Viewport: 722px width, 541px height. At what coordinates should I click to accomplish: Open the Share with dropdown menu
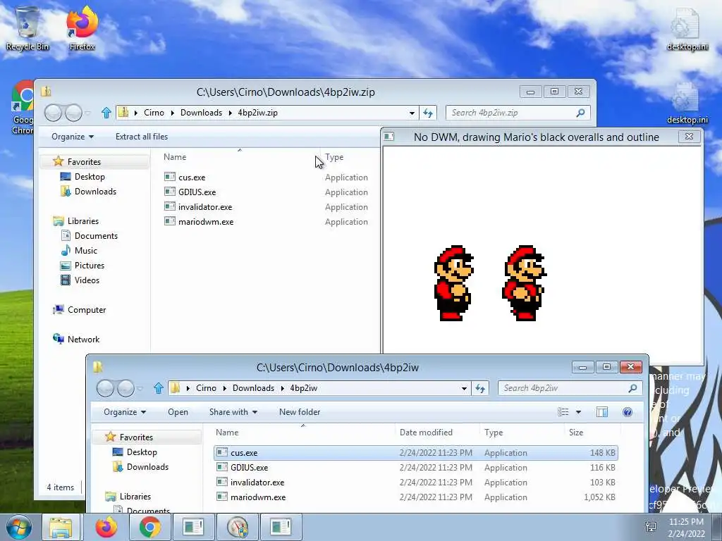[233, 411]
